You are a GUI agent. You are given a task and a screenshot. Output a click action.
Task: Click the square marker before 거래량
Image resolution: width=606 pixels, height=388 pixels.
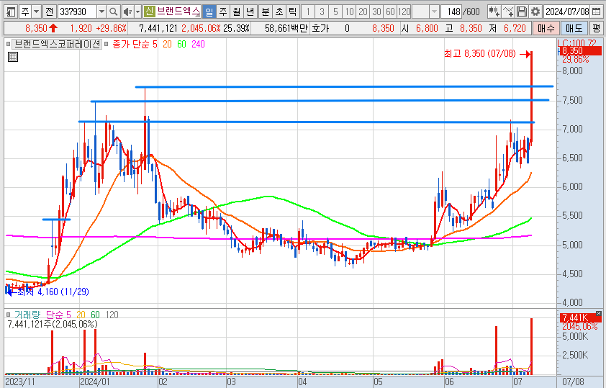[8, 315]
